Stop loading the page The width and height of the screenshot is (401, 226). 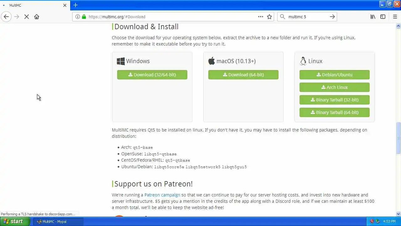(x=27, y=17)
